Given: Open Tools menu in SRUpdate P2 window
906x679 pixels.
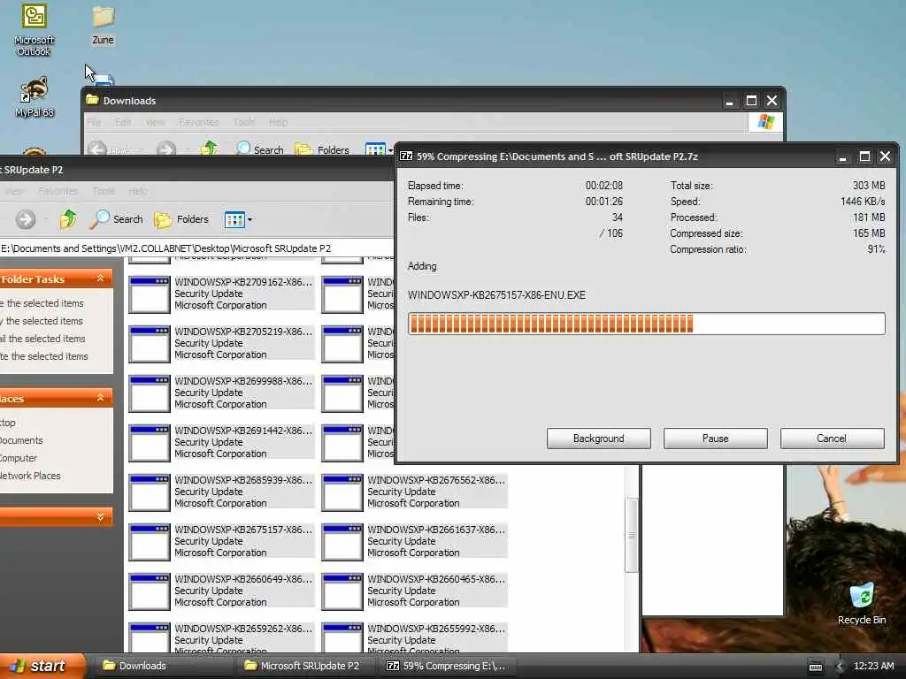Looking at the screenshot, I should tap(104, 191).
